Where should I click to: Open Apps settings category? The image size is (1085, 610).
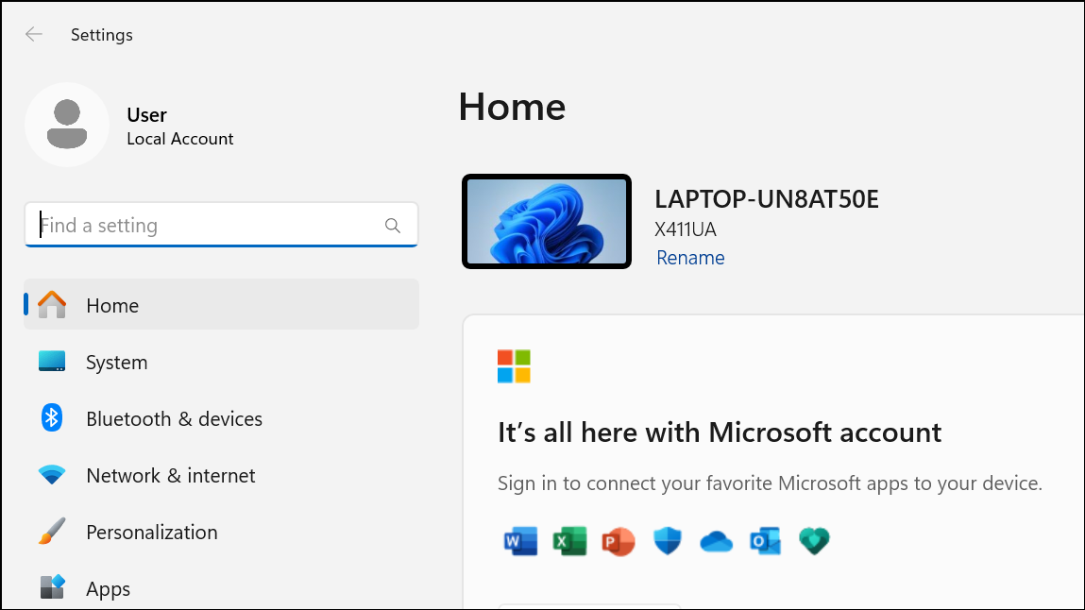pos(221,588)
